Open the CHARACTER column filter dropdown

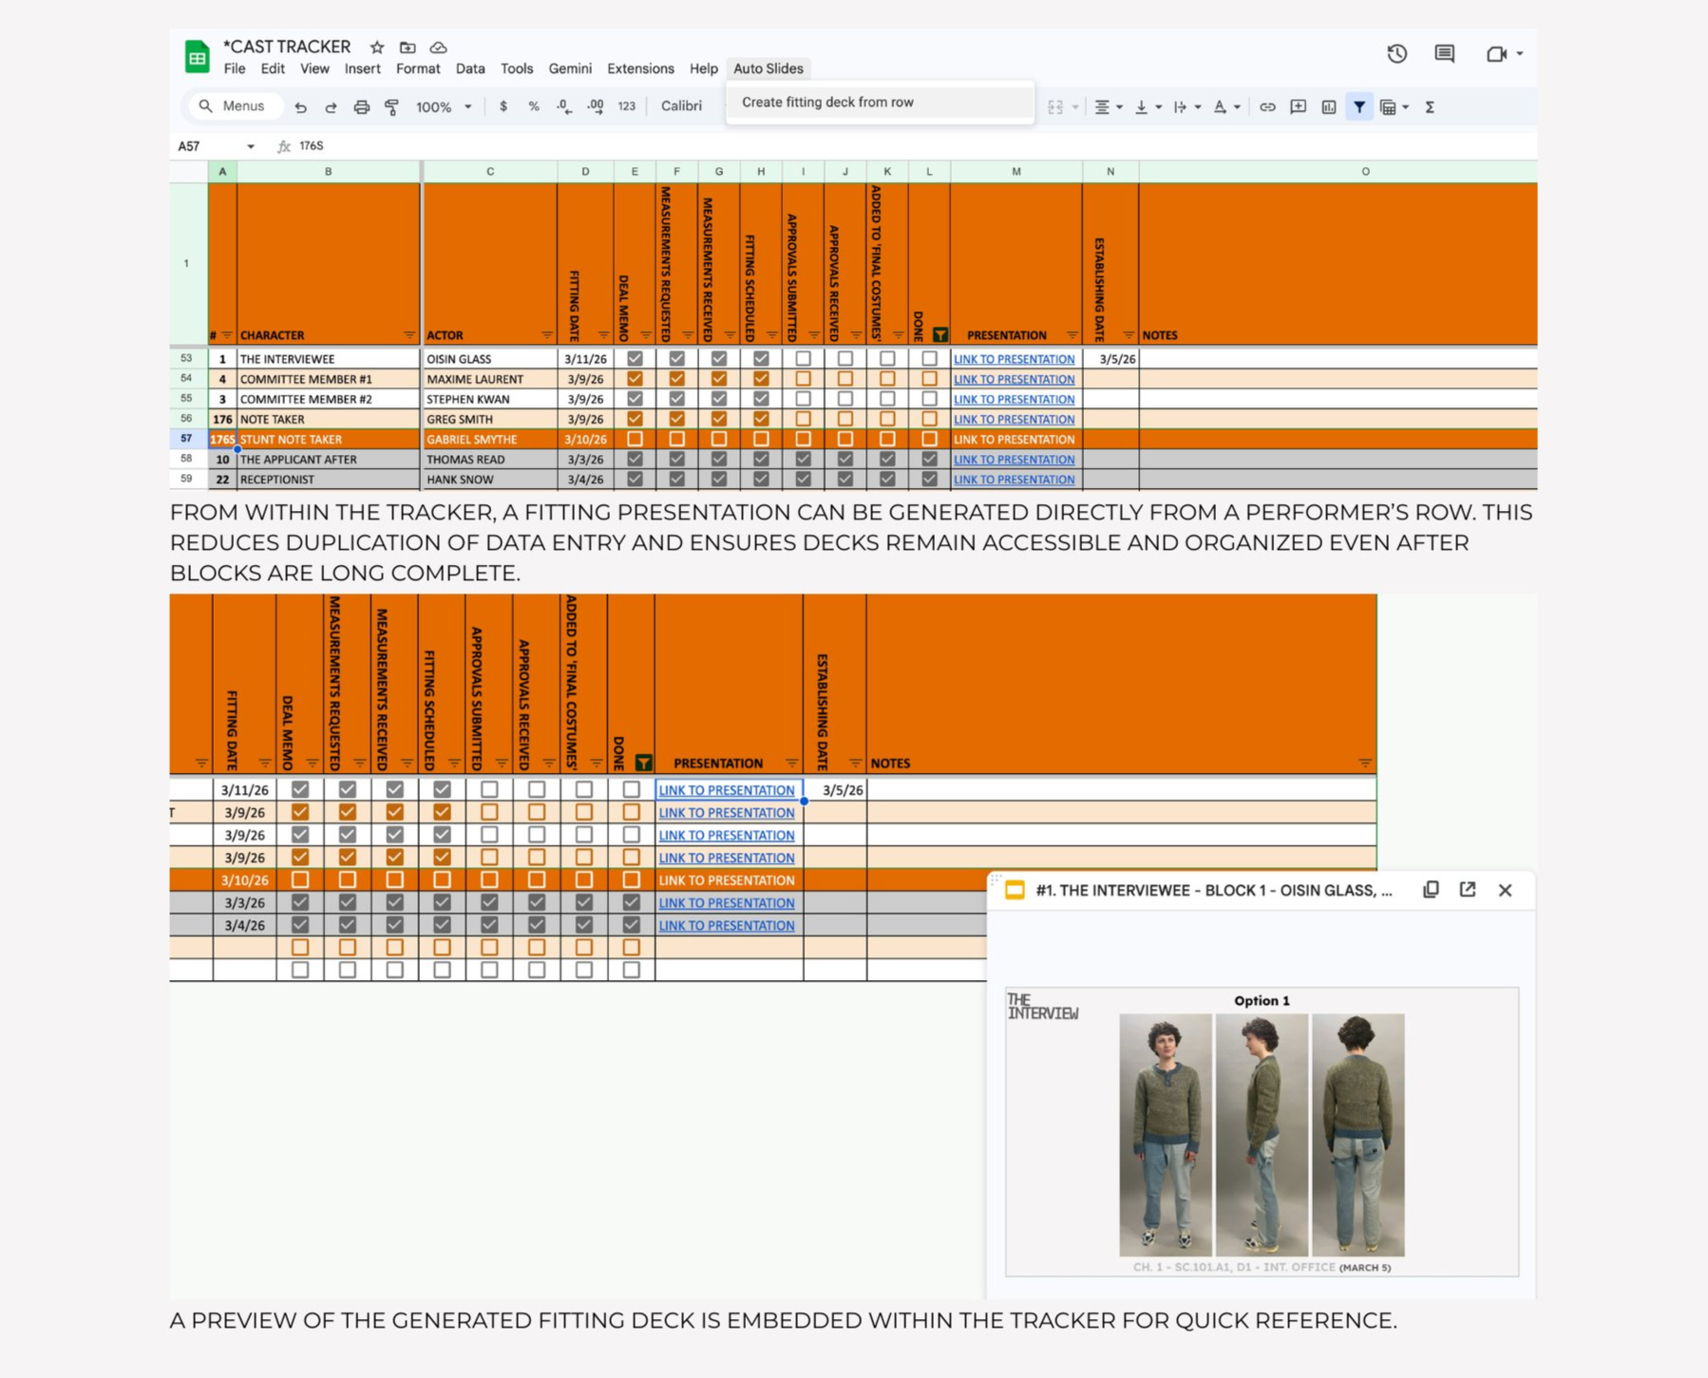(x=409, y=335)
